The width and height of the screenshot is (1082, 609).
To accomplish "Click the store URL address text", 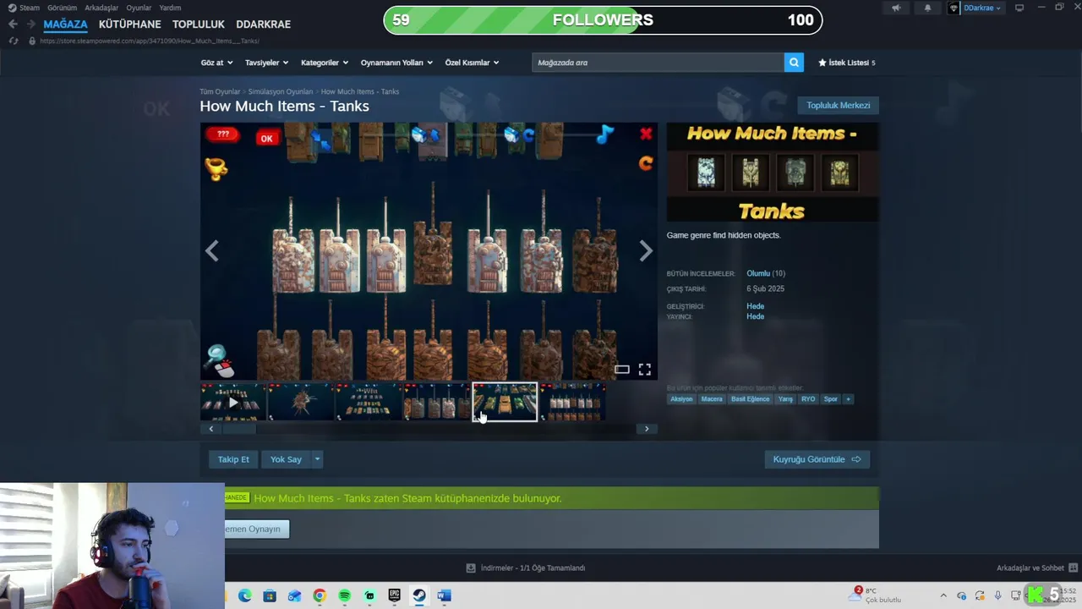I will [149, 41].
